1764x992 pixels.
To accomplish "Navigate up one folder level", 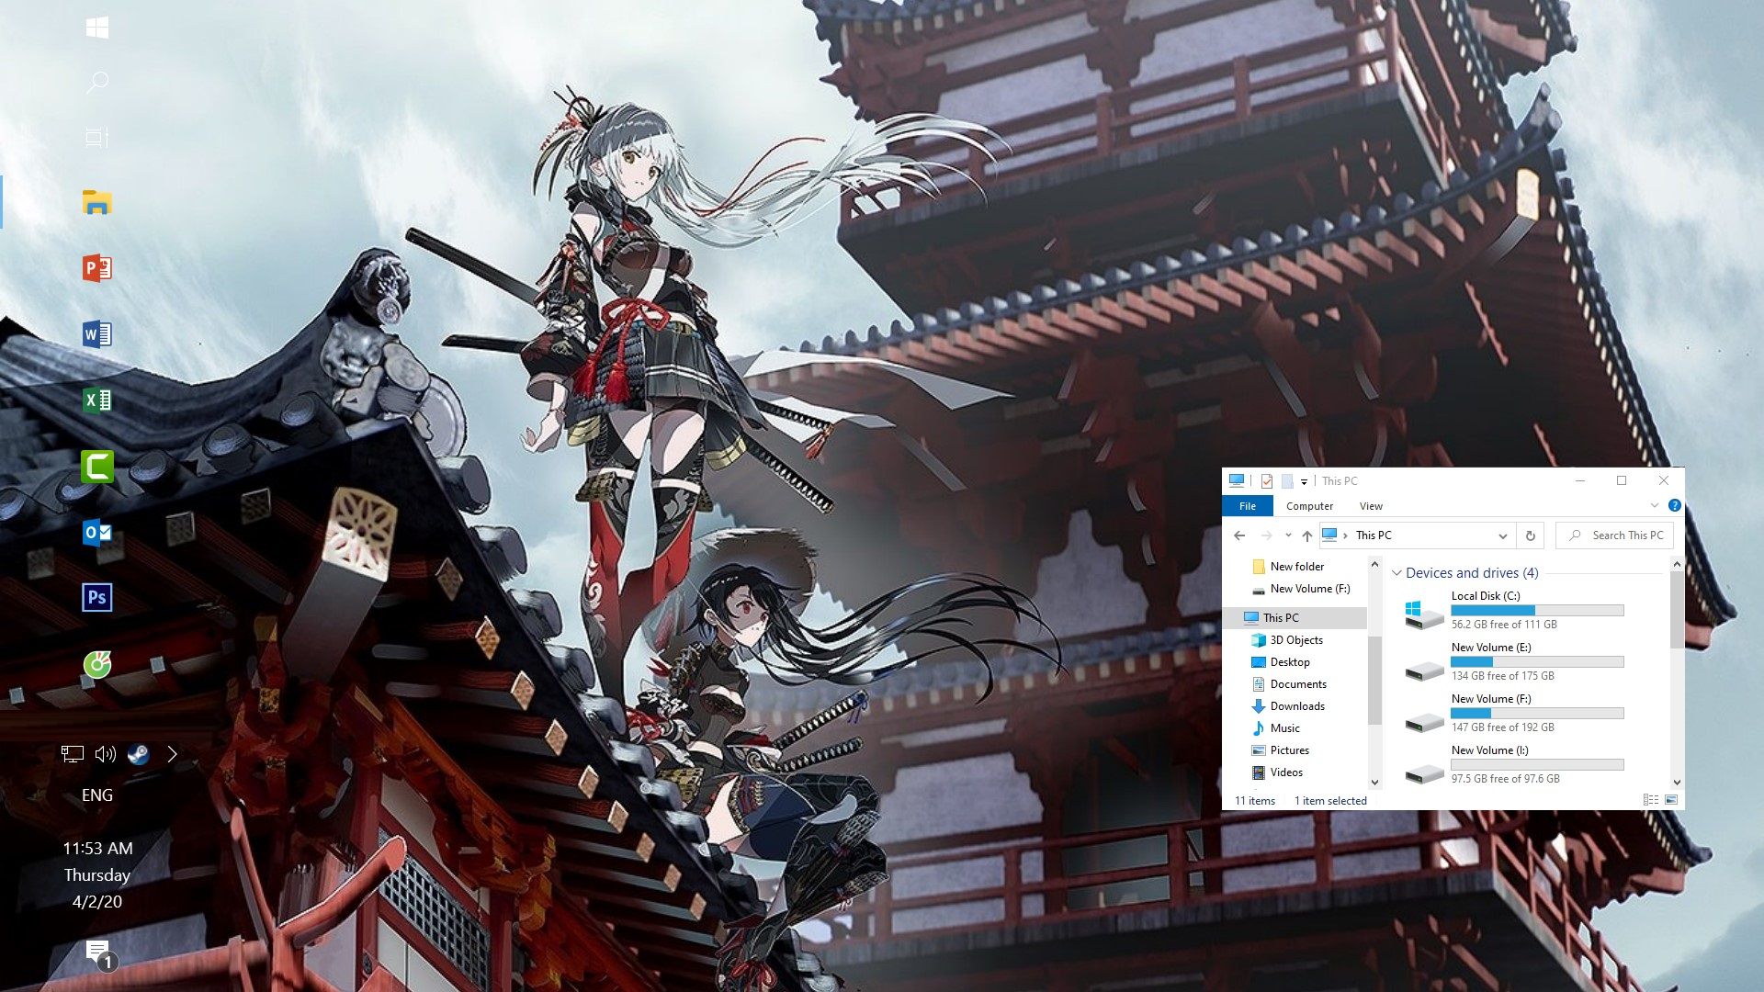I will click(x=1307, y=535).
